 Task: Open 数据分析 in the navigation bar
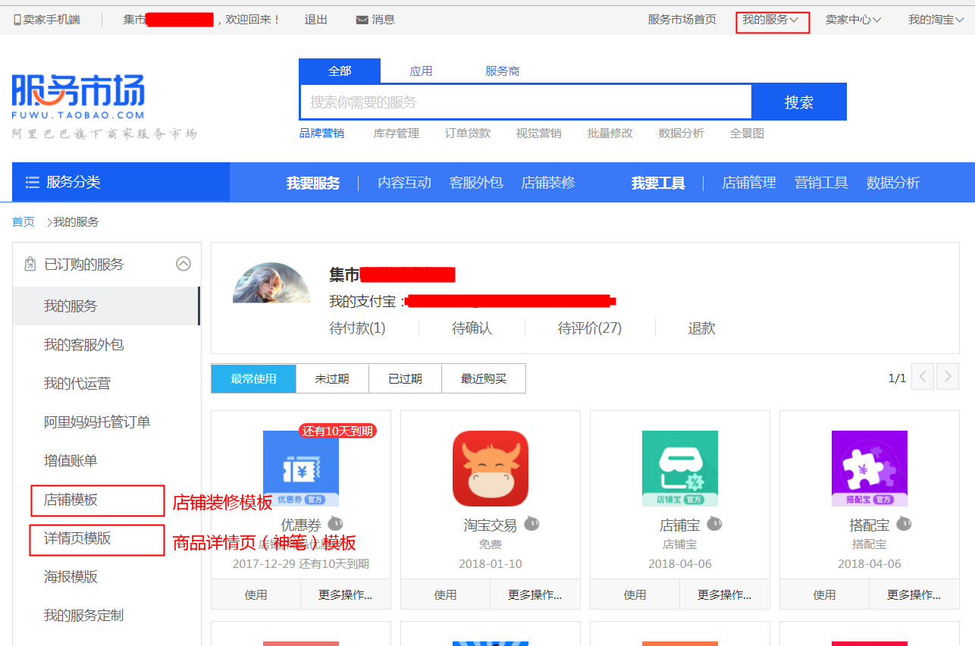point(893,183)
